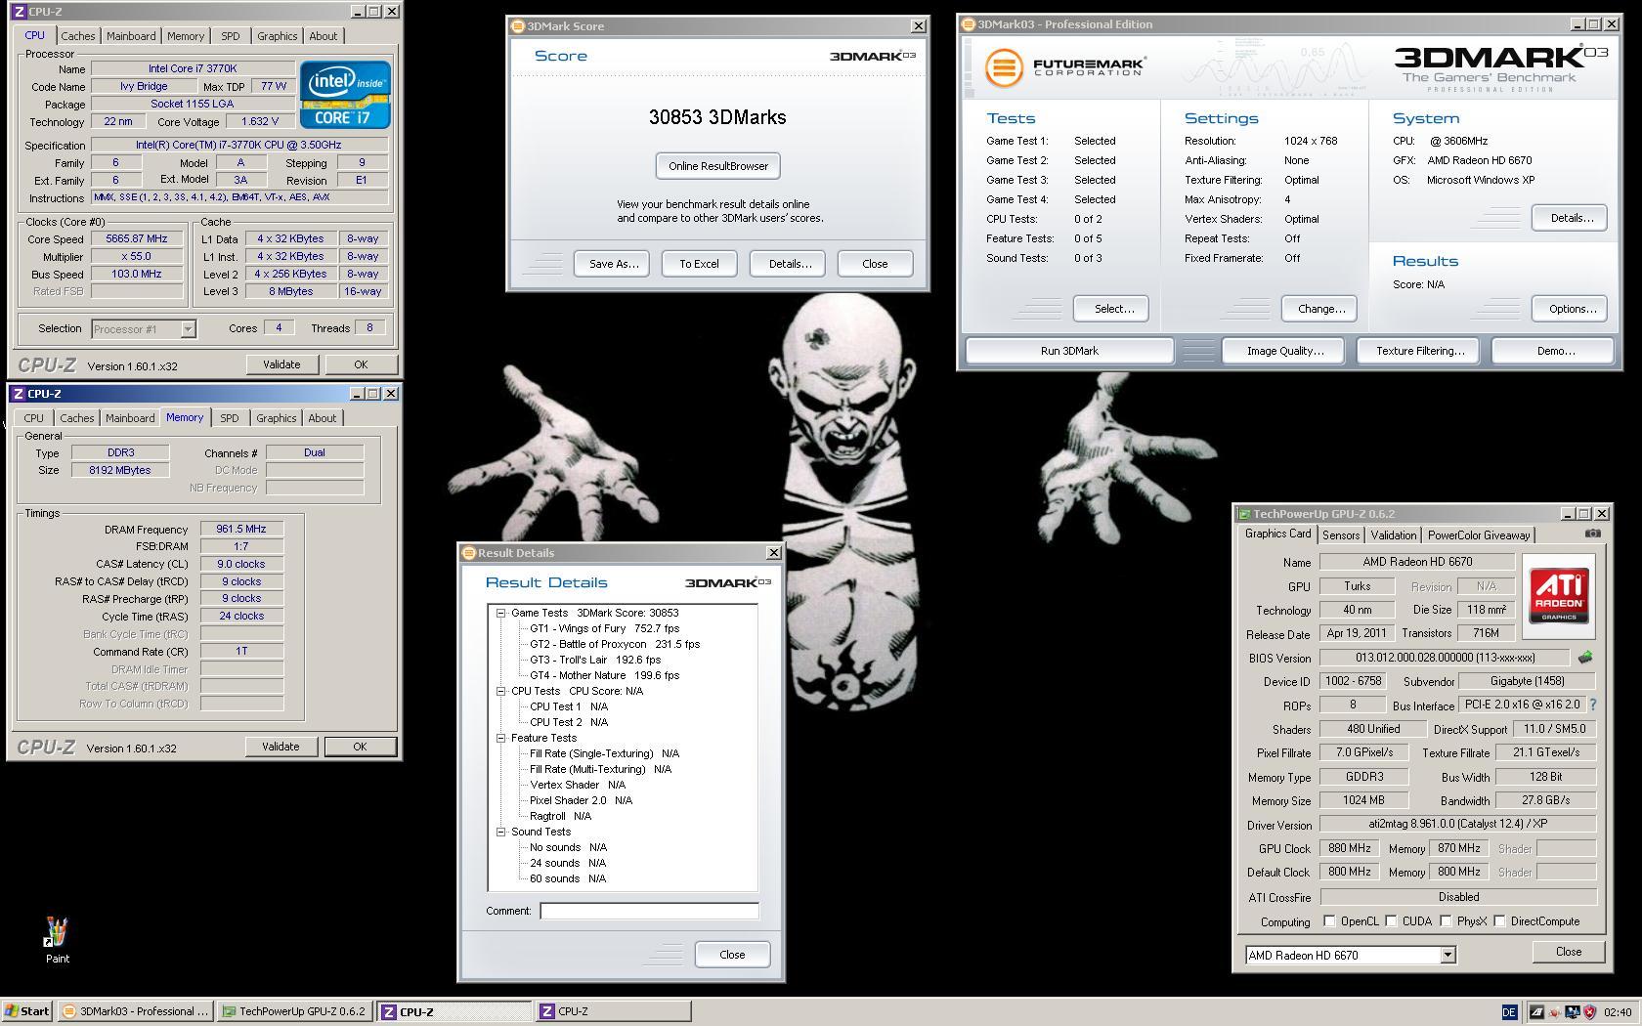Click the To Excel button
This screenshot has width=1642, height=1026.
coord(699,264)
